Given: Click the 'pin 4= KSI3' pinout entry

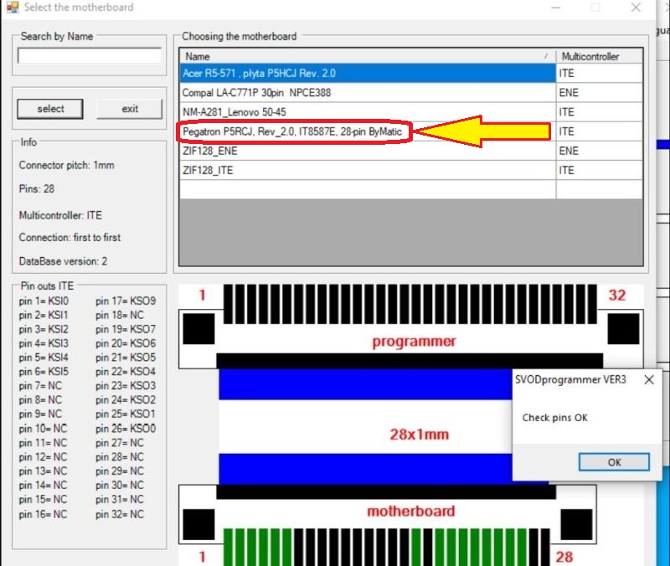Looking at the screenshot, I should tap(44, 343).
